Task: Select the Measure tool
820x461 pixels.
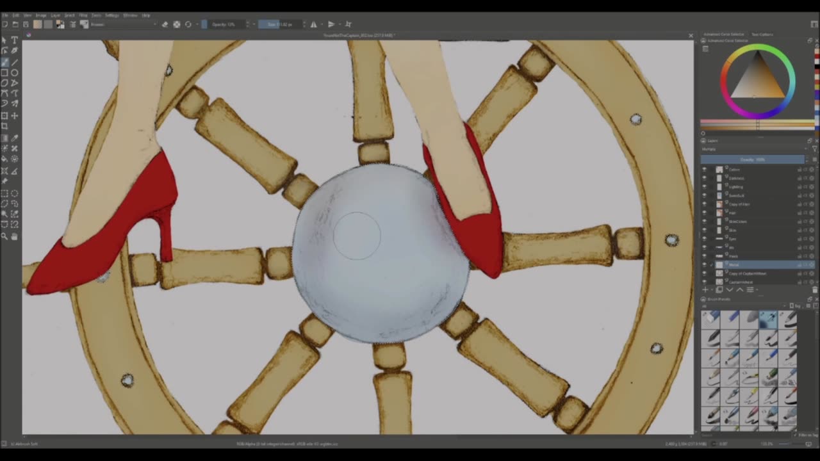Action: [x=14, y=170]
